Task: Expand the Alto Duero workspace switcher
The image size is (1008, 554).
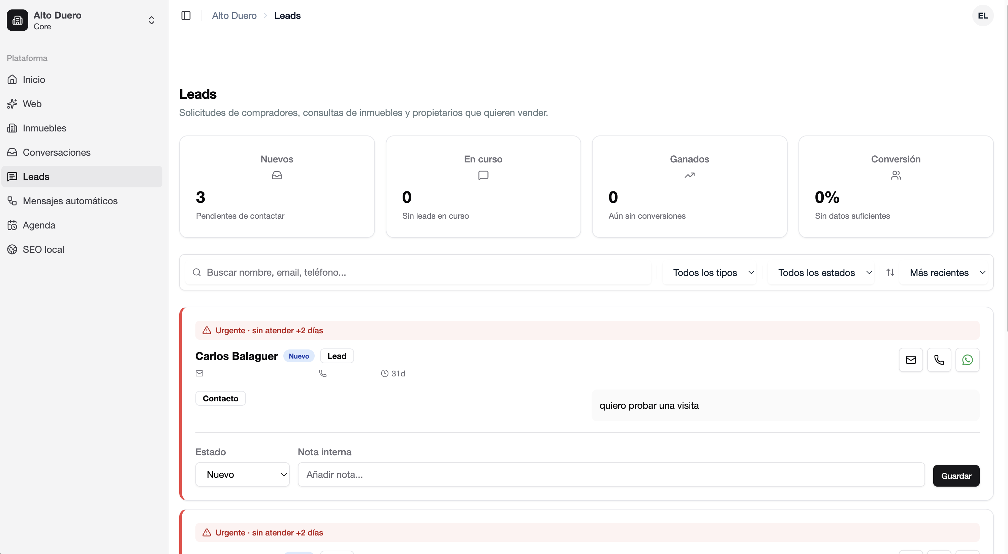Action: tap(151, 20)
